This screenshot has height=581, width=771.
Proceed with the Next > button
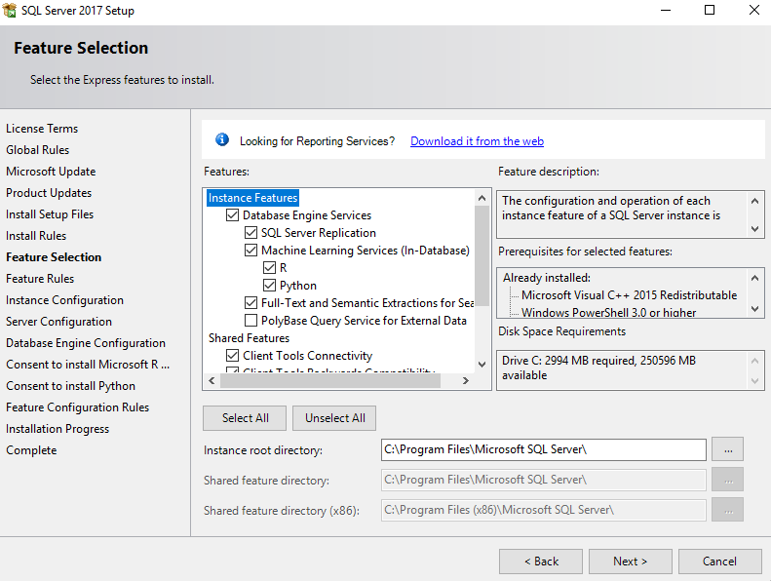(631, 562)
